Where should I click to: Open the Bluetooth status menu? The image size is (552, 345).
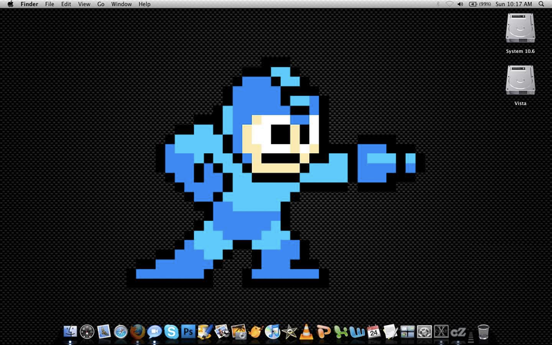(x=438, y=4)
